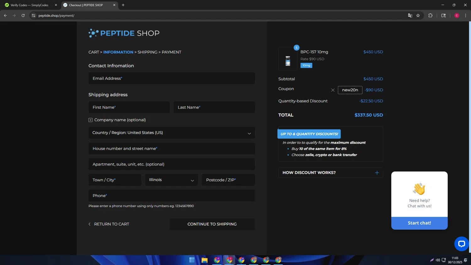Click browser forward arrow

(14, 15)
